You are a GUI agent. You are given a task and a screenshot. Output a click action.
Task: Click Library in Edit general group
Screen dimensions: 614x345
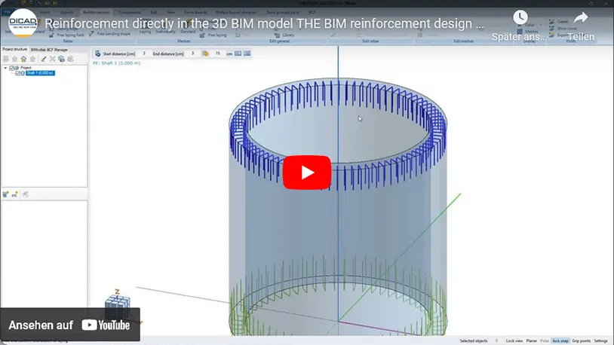(284, 35)
